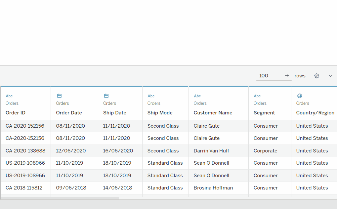Click the calendar data type icon for Ship Date
The height and width of the screenshot is (209, 337).
click(106, 96)
